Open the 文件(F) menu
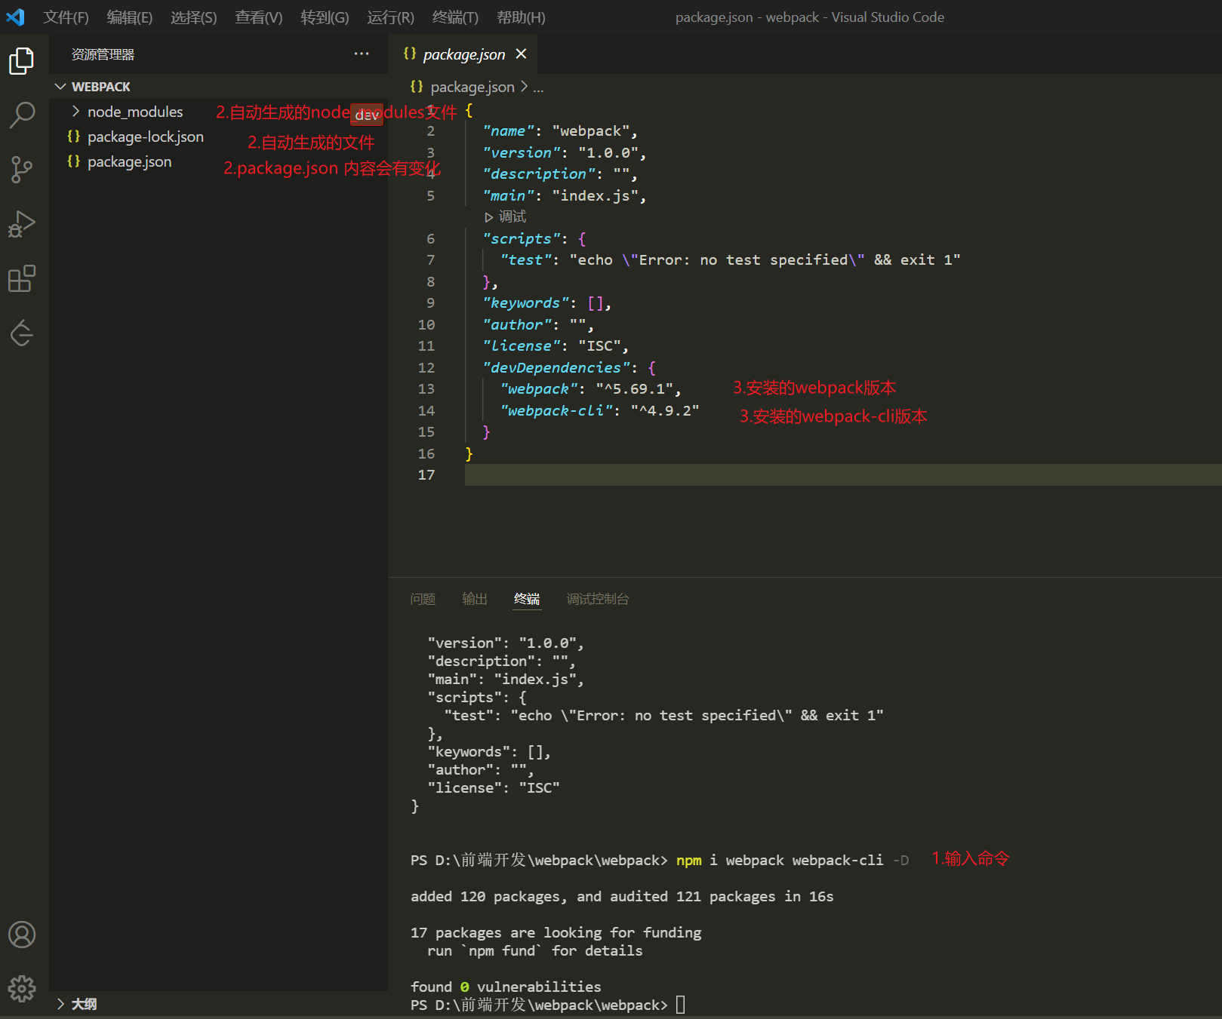The width and height of the screenshot is (1222, 1019). tap(66, 17)
